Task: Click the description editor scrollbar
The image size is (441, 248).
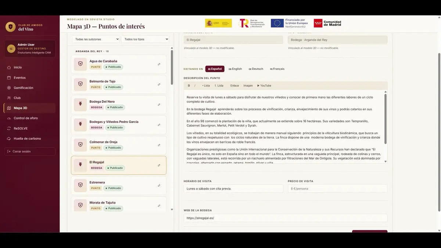Action: (x=386, y=118)
